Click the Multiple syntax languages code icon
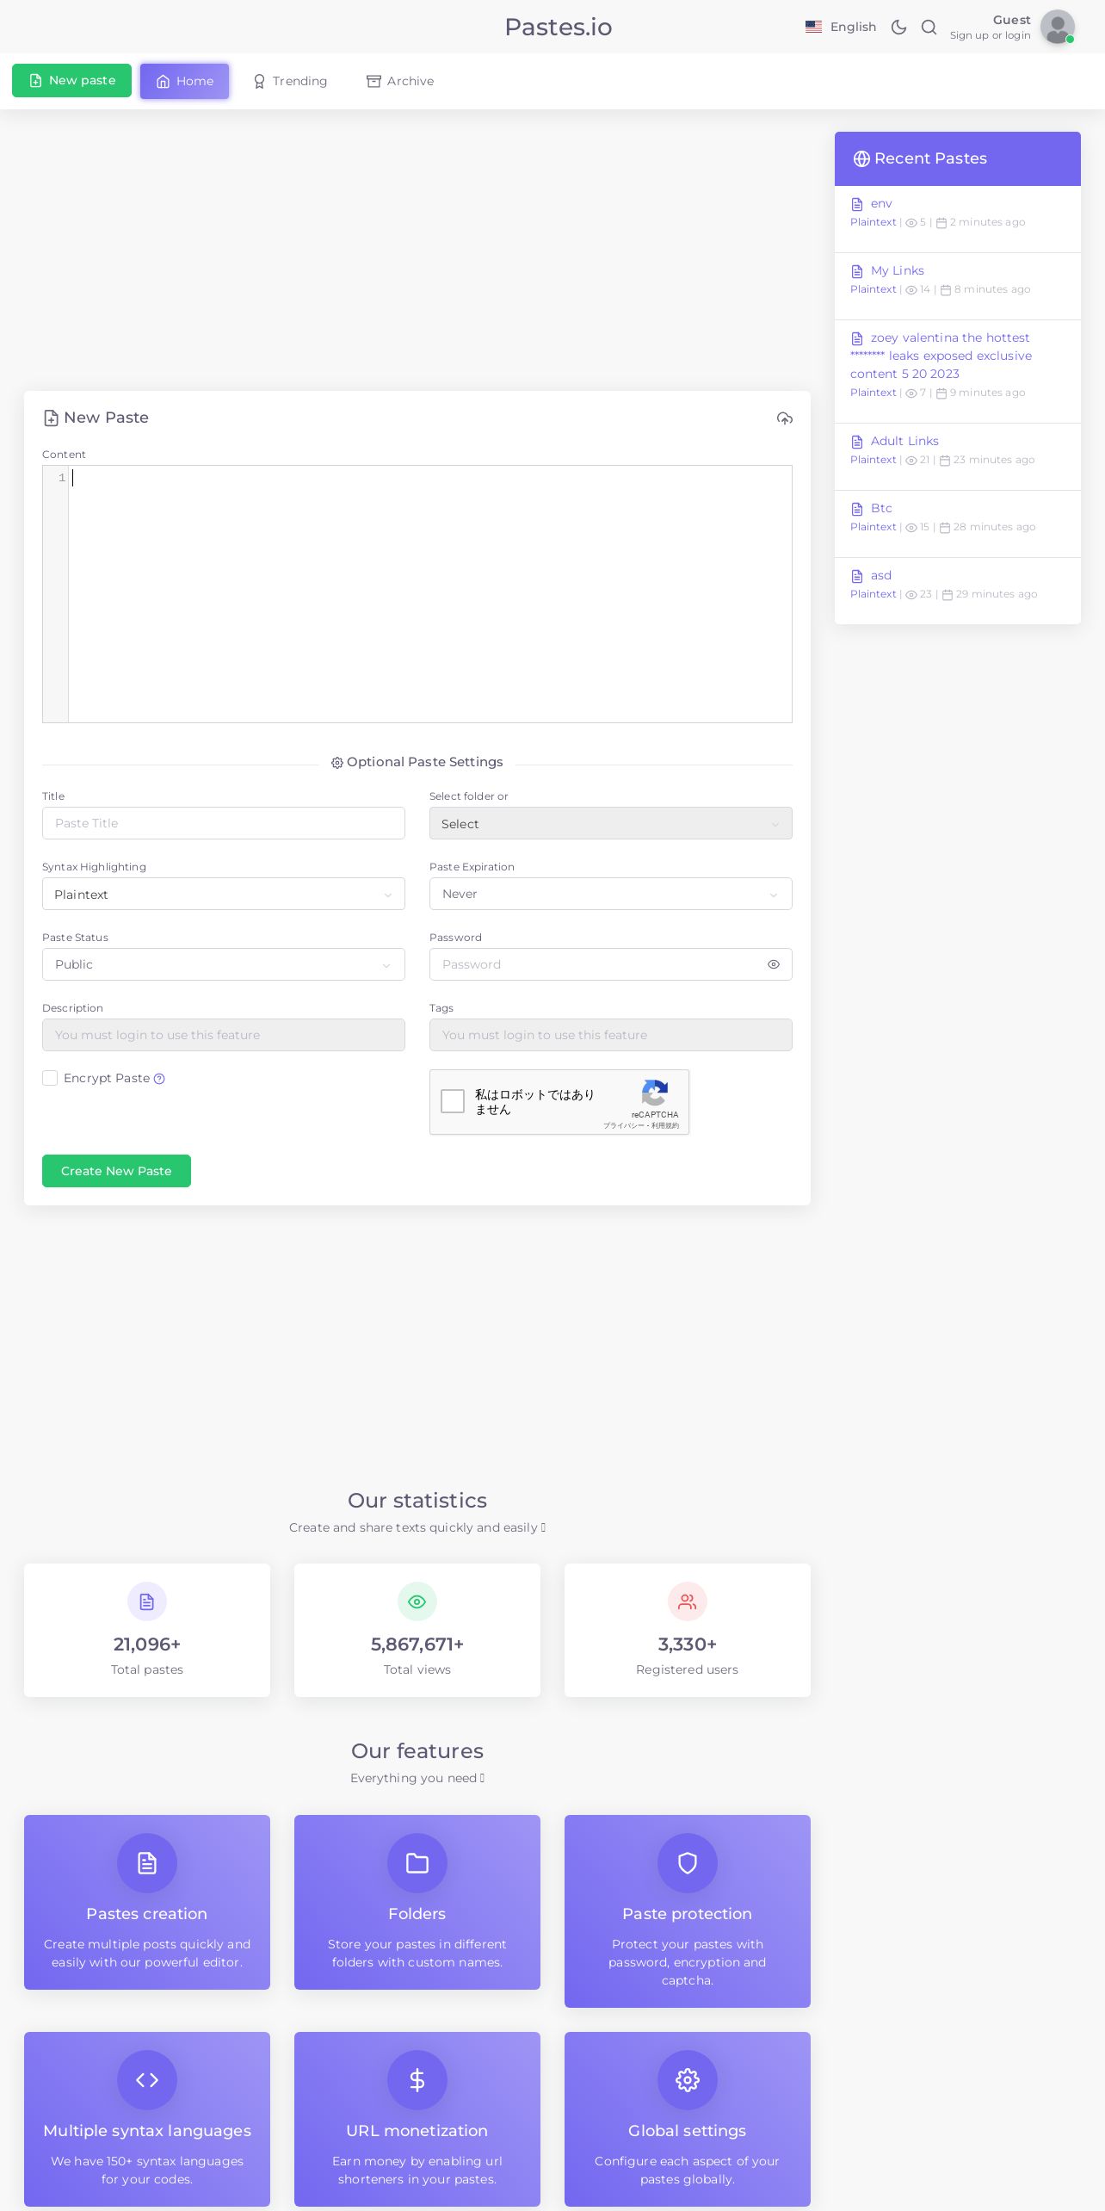Screen dimensions: 1105x2211 (x=147, y=2080)
